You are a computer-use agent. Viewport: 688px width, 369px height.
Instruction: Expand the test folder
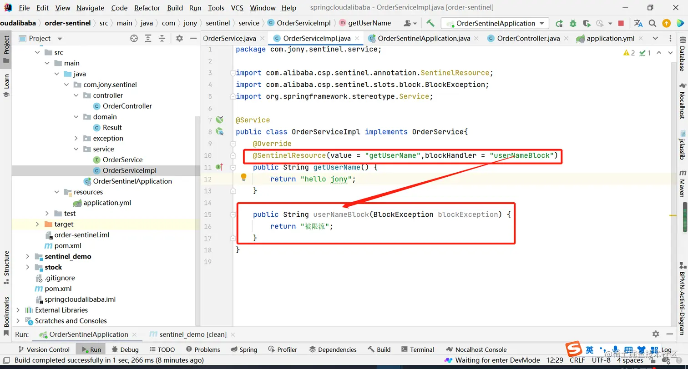point(47,214)
